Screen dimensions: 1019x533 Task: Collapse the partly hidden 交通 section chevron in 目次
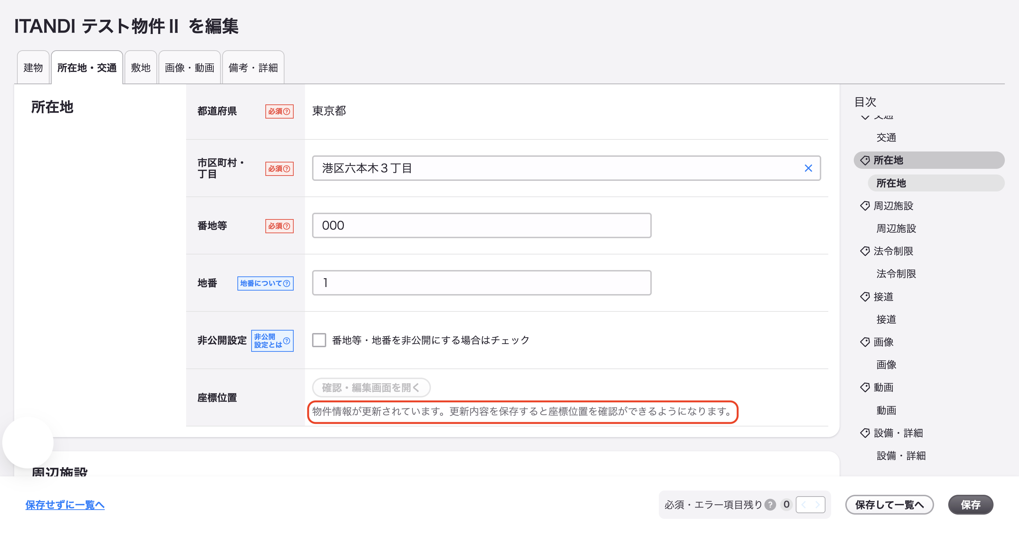click(865, 117)
